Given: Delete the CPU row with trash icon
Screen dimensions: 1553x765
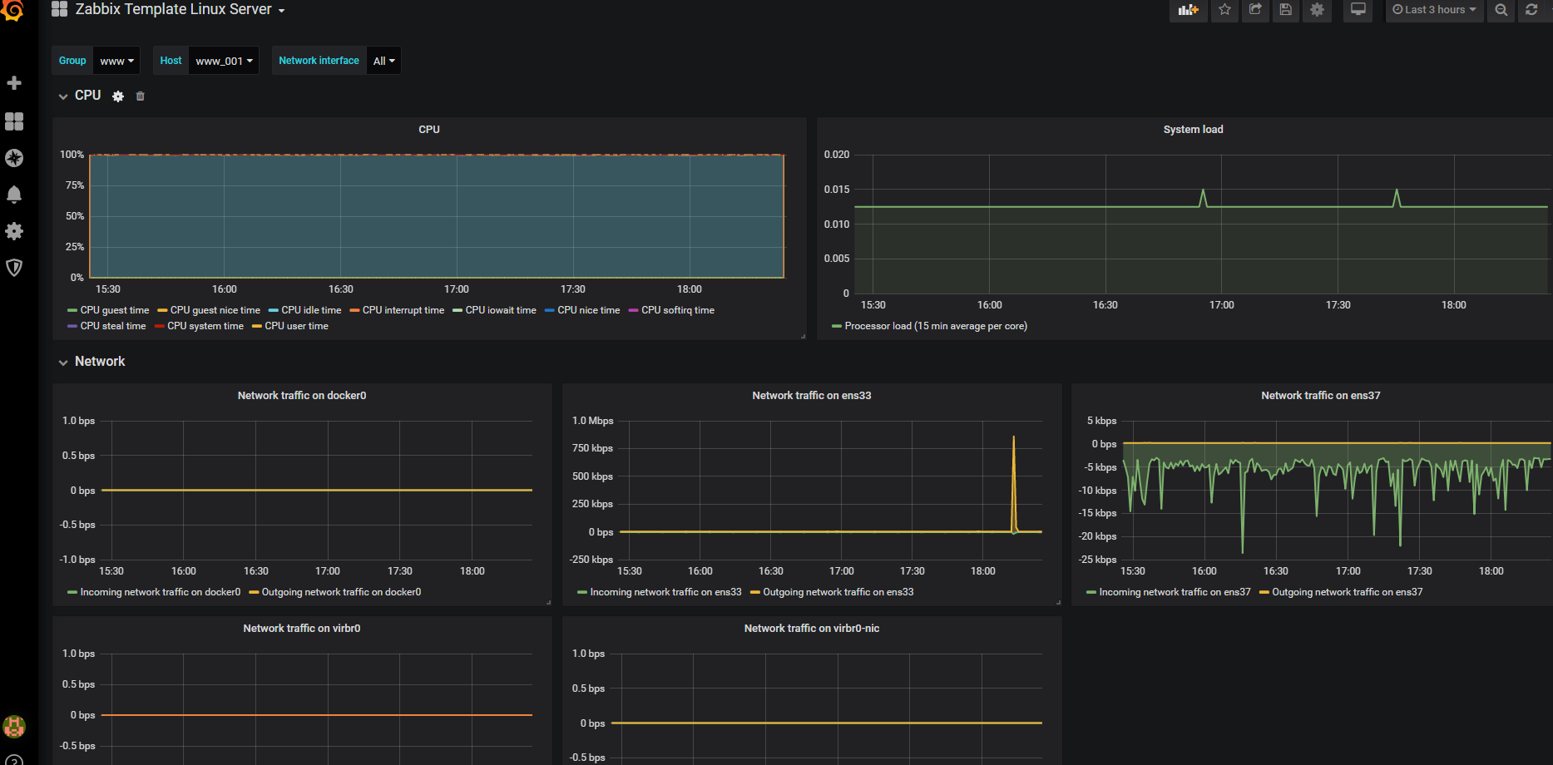Looking at the screenshot, I should click(141, 96).
